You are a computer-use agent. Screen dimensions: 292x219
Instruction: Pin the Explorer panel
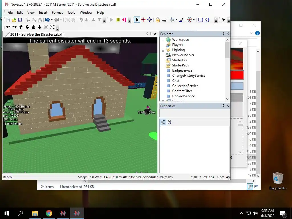click(x=223, y=34)
